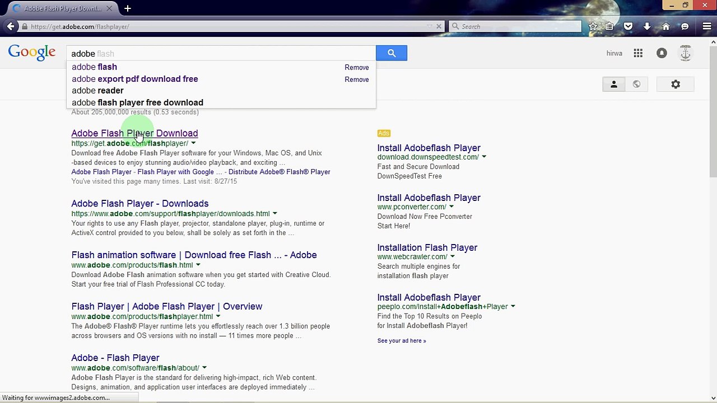The image size is (717, 403).
Task: Open the Google apps grid
Action: tap(638, 53)
